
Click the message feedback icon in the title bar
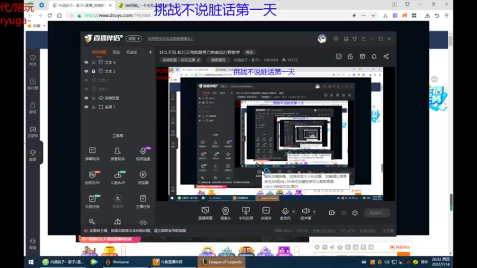click(336, 39)
